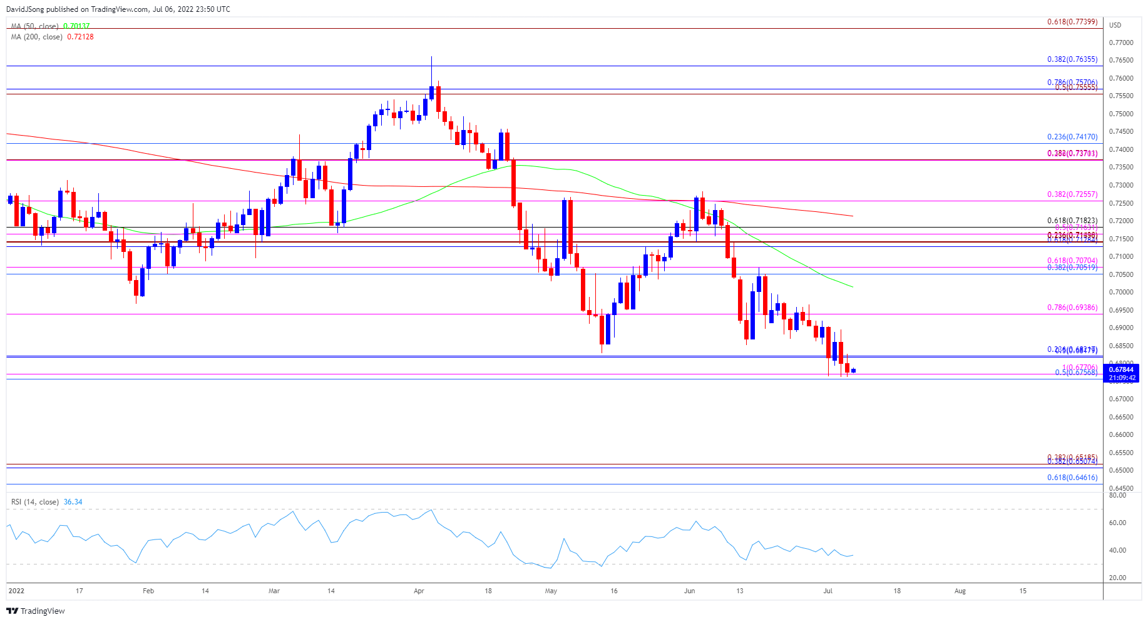Select the RSI value 36.34
Image resolution: width=1148 pixels, height=622 pixels.
(73, 502)
